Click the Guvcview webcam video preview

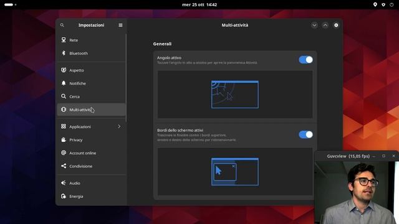coord(357,192)
